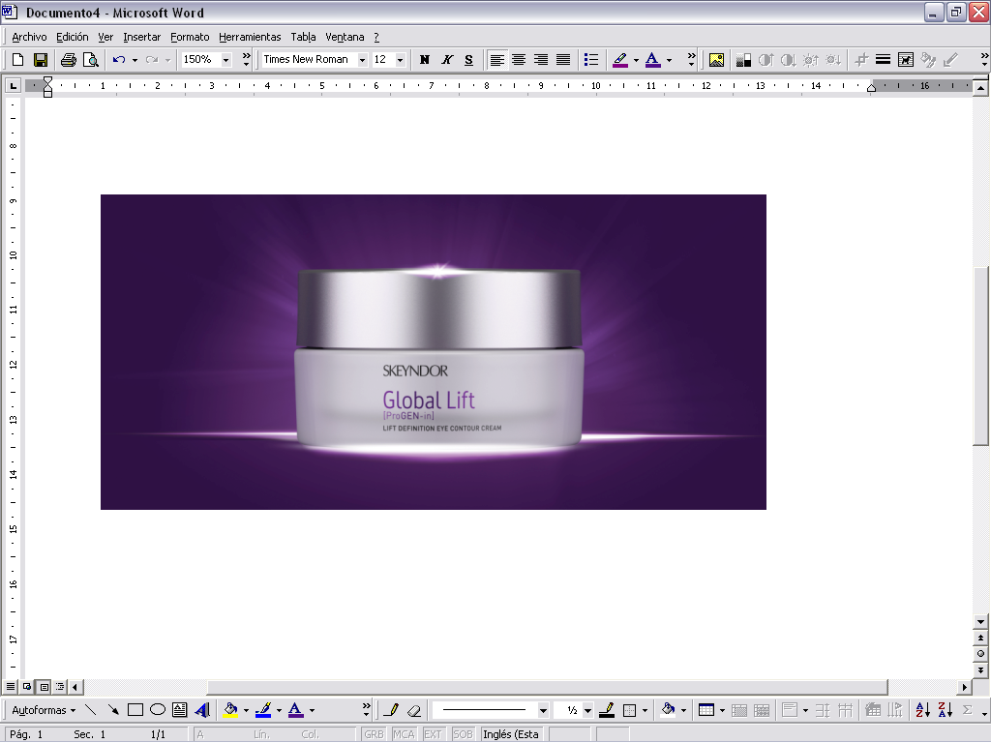The image size is (991, 743).
Task: Select the Draw Table pencil tool
Action: [391, 709]
